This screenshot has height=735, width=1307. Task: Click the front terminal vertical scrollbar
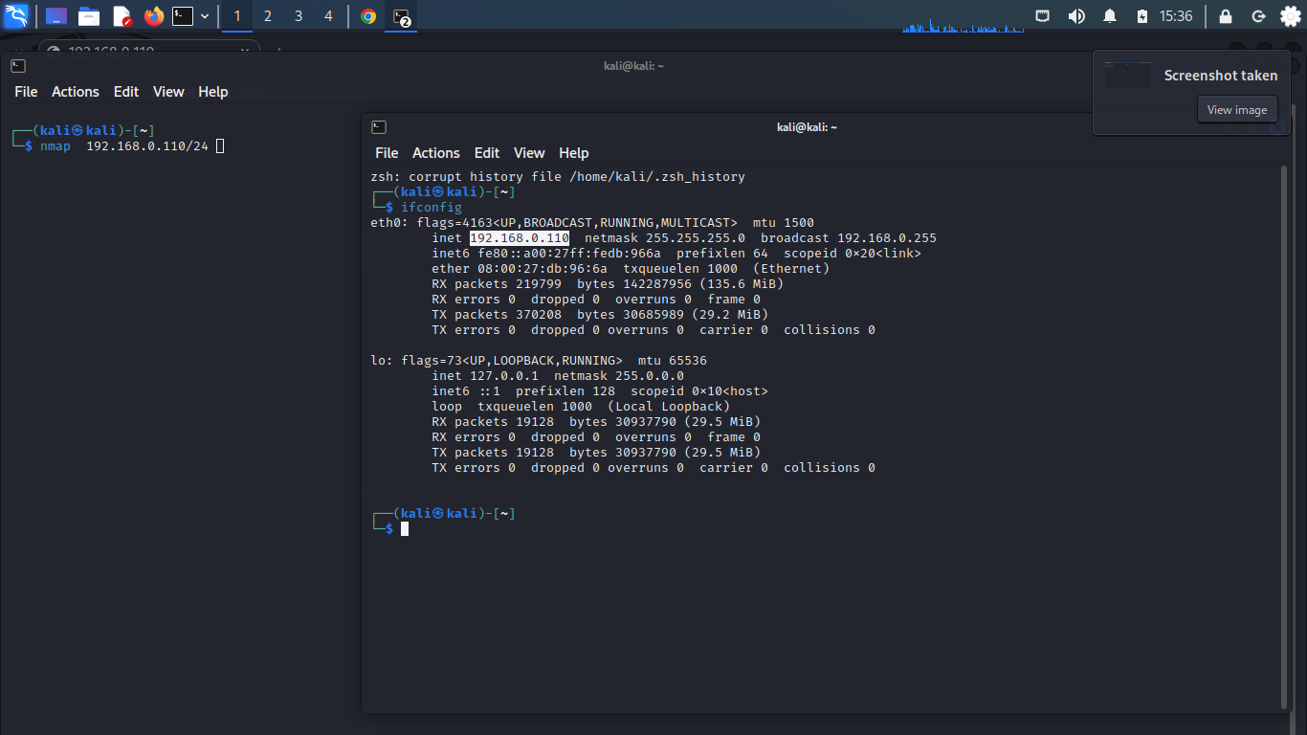[1284, 435]
